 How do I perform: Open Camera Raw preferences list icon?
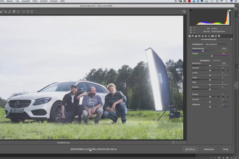[24, 12]
